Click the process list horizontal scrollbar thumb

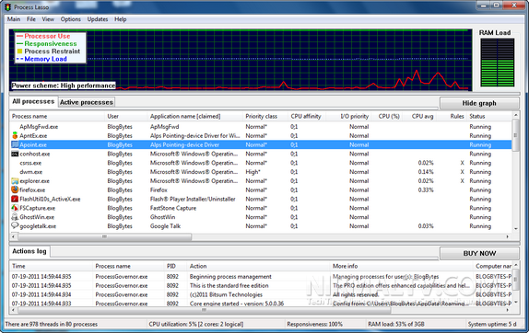tap(104, 236)
